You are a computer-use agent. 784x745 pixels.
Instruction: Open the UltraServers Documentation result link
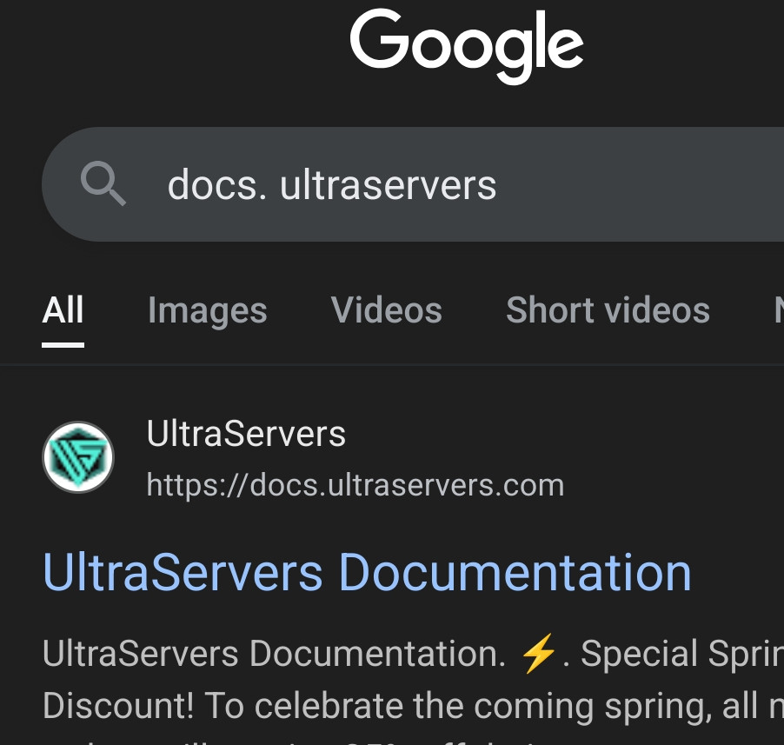click(x=368, y=573)
